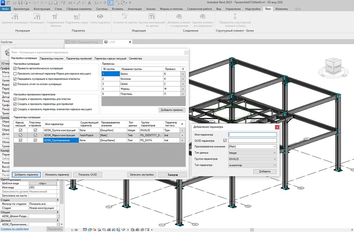Open the Группа параметров INVALID dropdown

coord(252,159)
